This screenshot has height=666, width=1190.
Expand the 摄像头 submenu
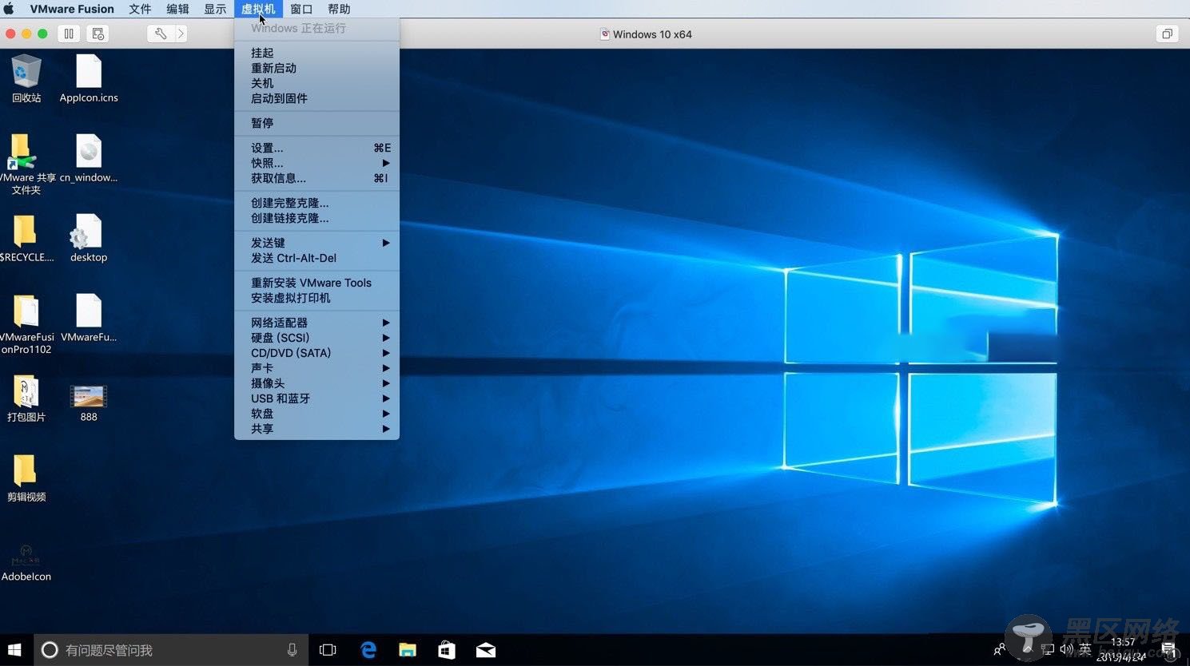tap(316, 383)
